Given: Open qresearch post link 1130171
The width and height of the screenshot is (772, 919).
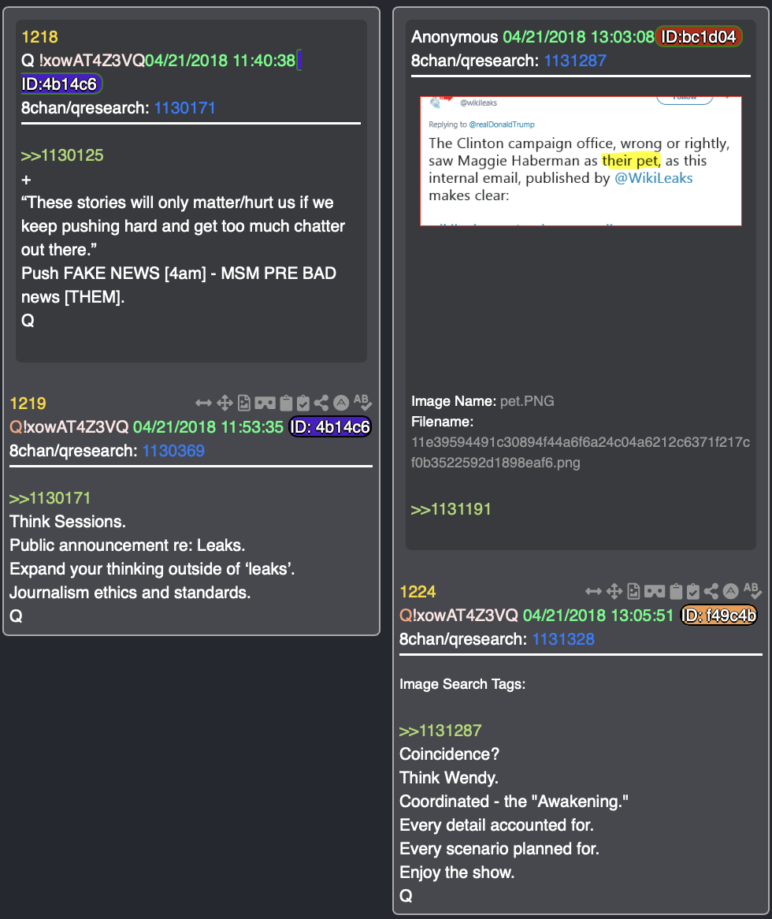Looking at the screenshot, I should (x=184, y=108).
